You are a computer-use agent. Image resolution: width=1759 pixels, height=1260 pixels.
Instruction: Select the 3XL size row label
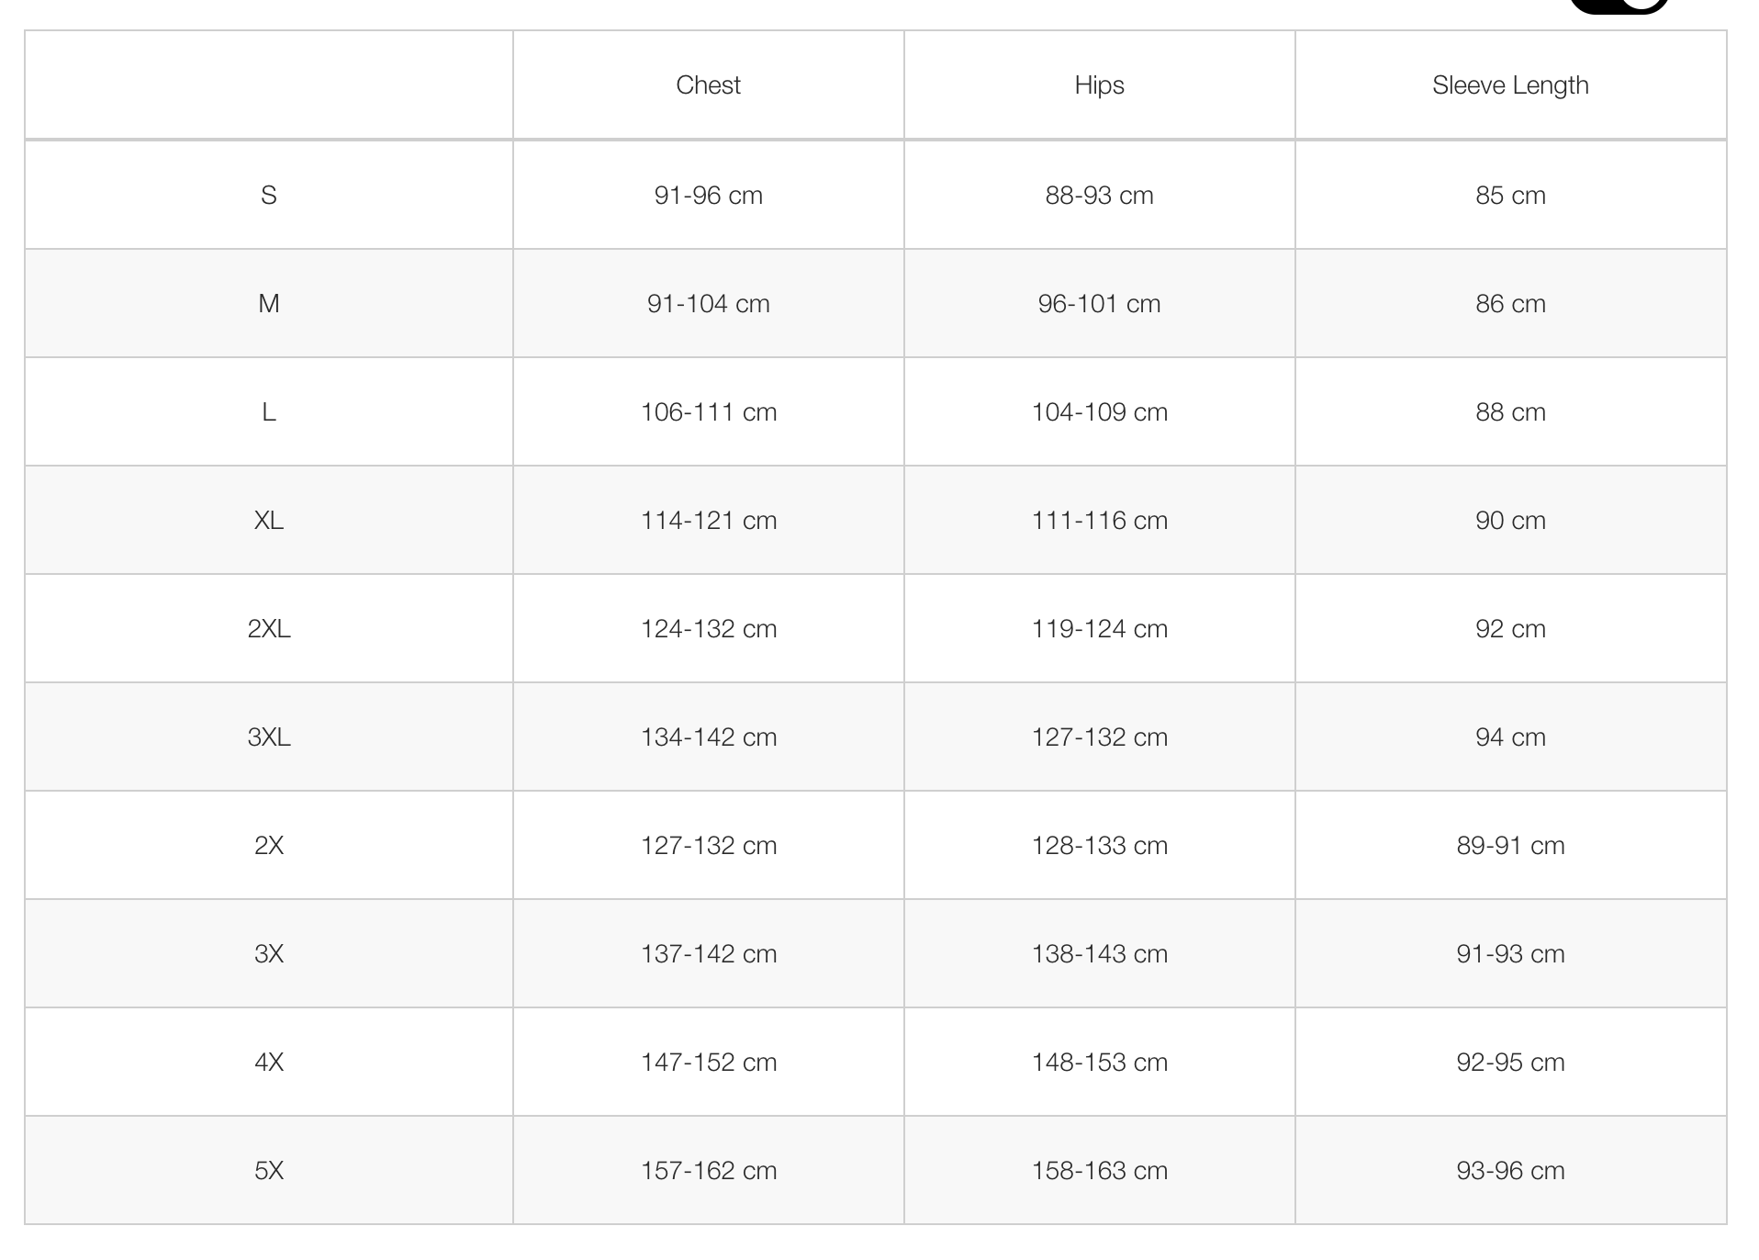269,737
